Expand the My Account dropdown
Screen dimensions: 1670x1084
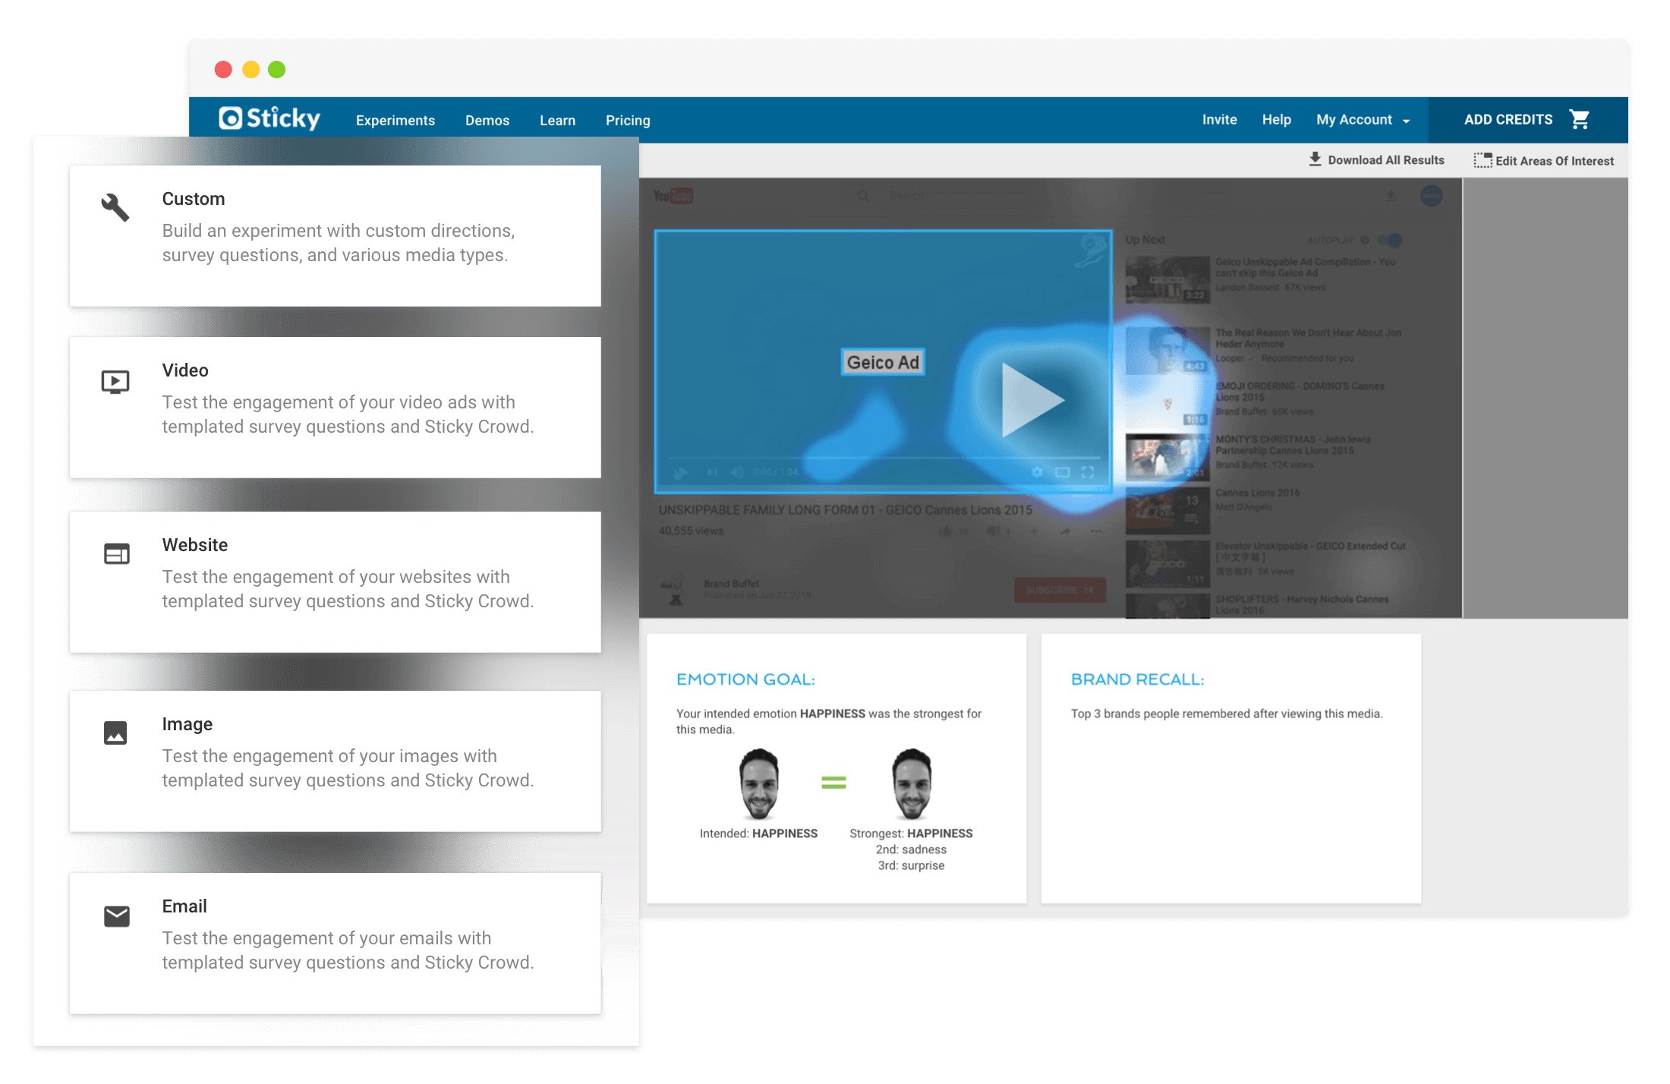click(x=1363, y=120)
